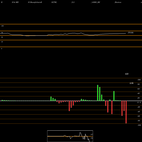The height and width of the screenshot is (142, 142).
Task: Click the 80 label on MR axis
Action: pos(139,84)
